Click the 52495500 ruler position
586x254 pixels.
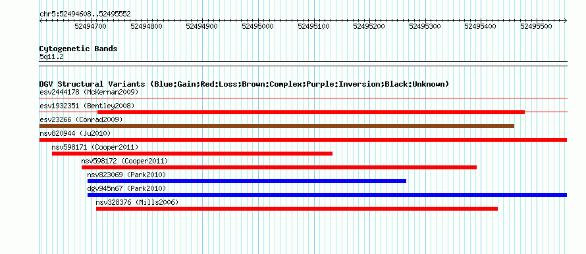coord(537,26)
